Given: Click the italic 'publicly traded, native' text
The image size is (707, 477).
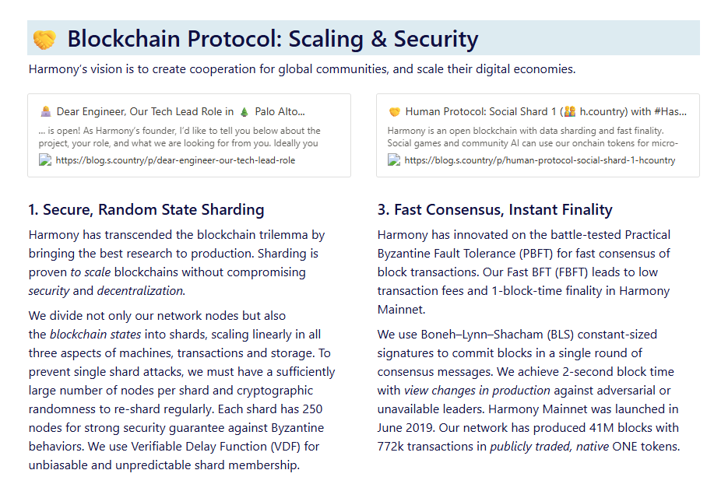Looking at the screenshot, I should pyautogui.click(x=549, y=447).
